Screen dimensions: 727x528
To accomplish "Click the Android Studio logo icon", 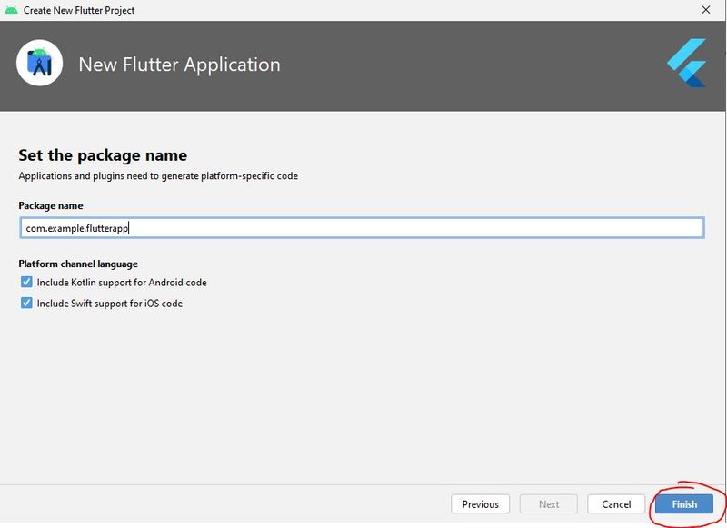I will [x=39, y=63].
